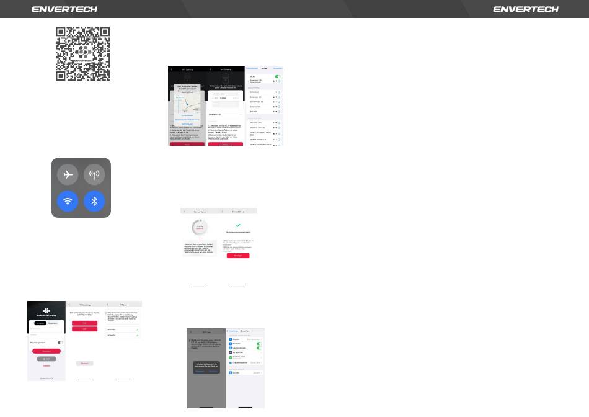
Task: Tap gray button on light WiFi Setting screen
Action: [84, 363]
